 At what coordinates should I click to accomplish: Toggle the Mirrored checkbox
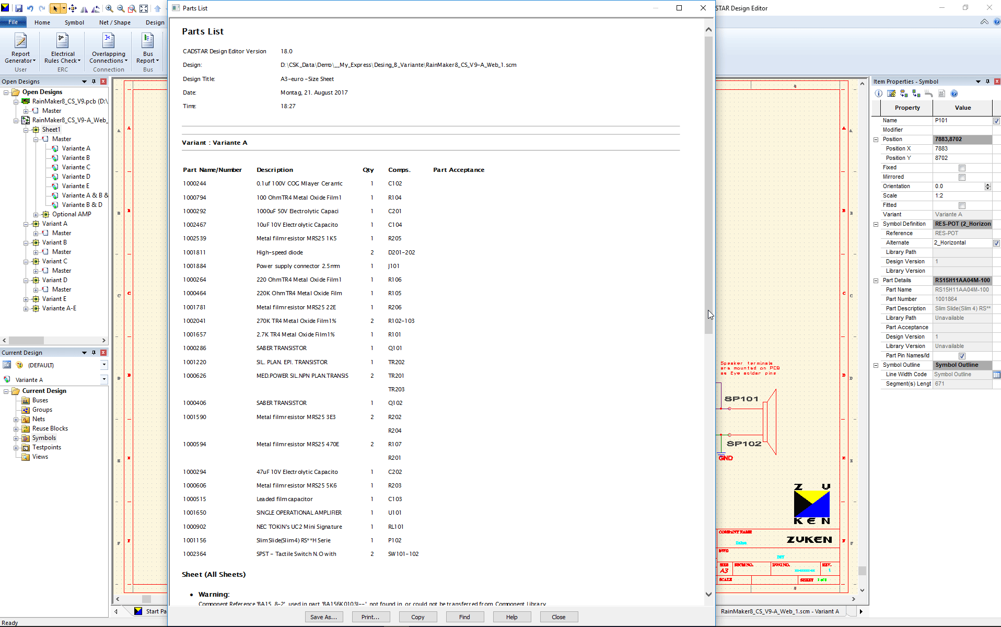click(x=962, y=177)
